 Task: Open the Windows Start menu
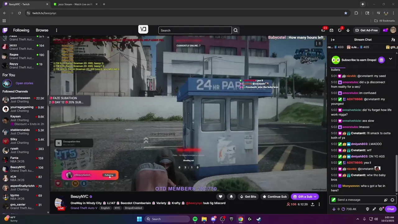click(139, 219)
